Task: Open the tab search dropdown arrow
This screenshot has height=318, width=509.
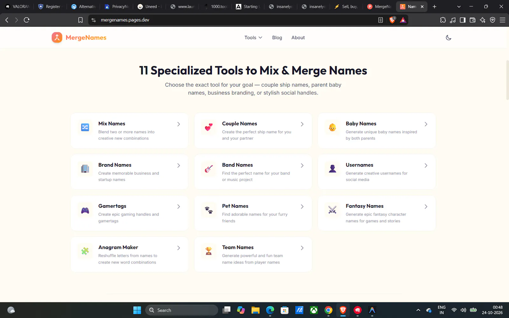Action: click(459, 7)
